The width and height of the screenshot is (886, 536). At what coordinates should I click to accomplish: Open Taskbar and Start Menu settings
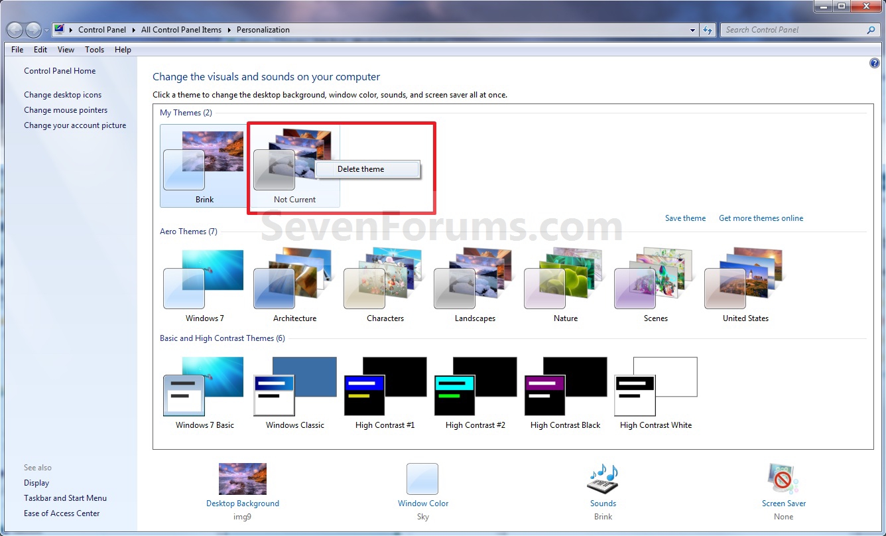click(x=65, y=498)
